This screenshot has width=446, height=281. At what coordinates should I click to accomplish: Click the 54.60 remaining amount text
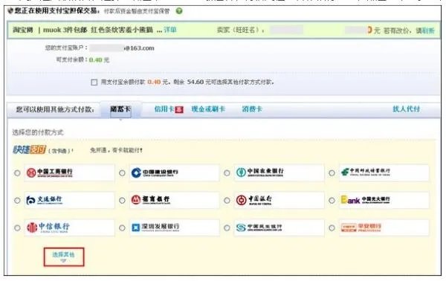coord(195,82)
